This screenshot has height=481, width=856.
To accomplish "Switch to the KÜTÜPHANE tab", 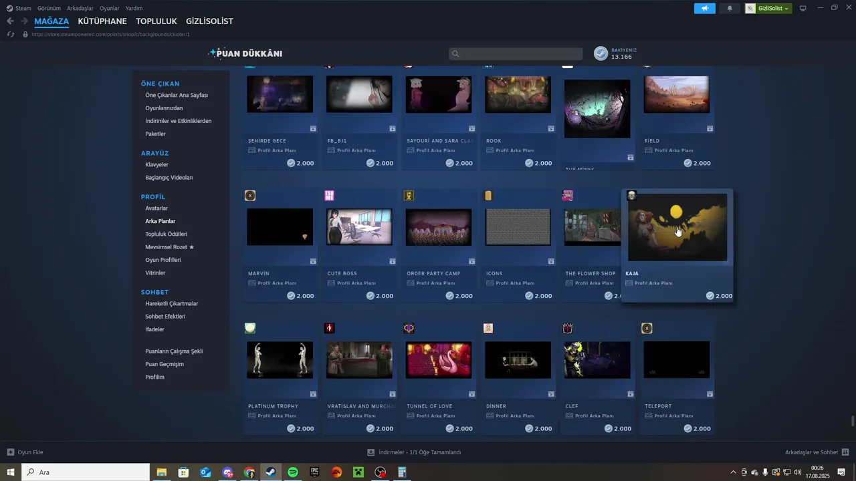I will coord(102,21).
